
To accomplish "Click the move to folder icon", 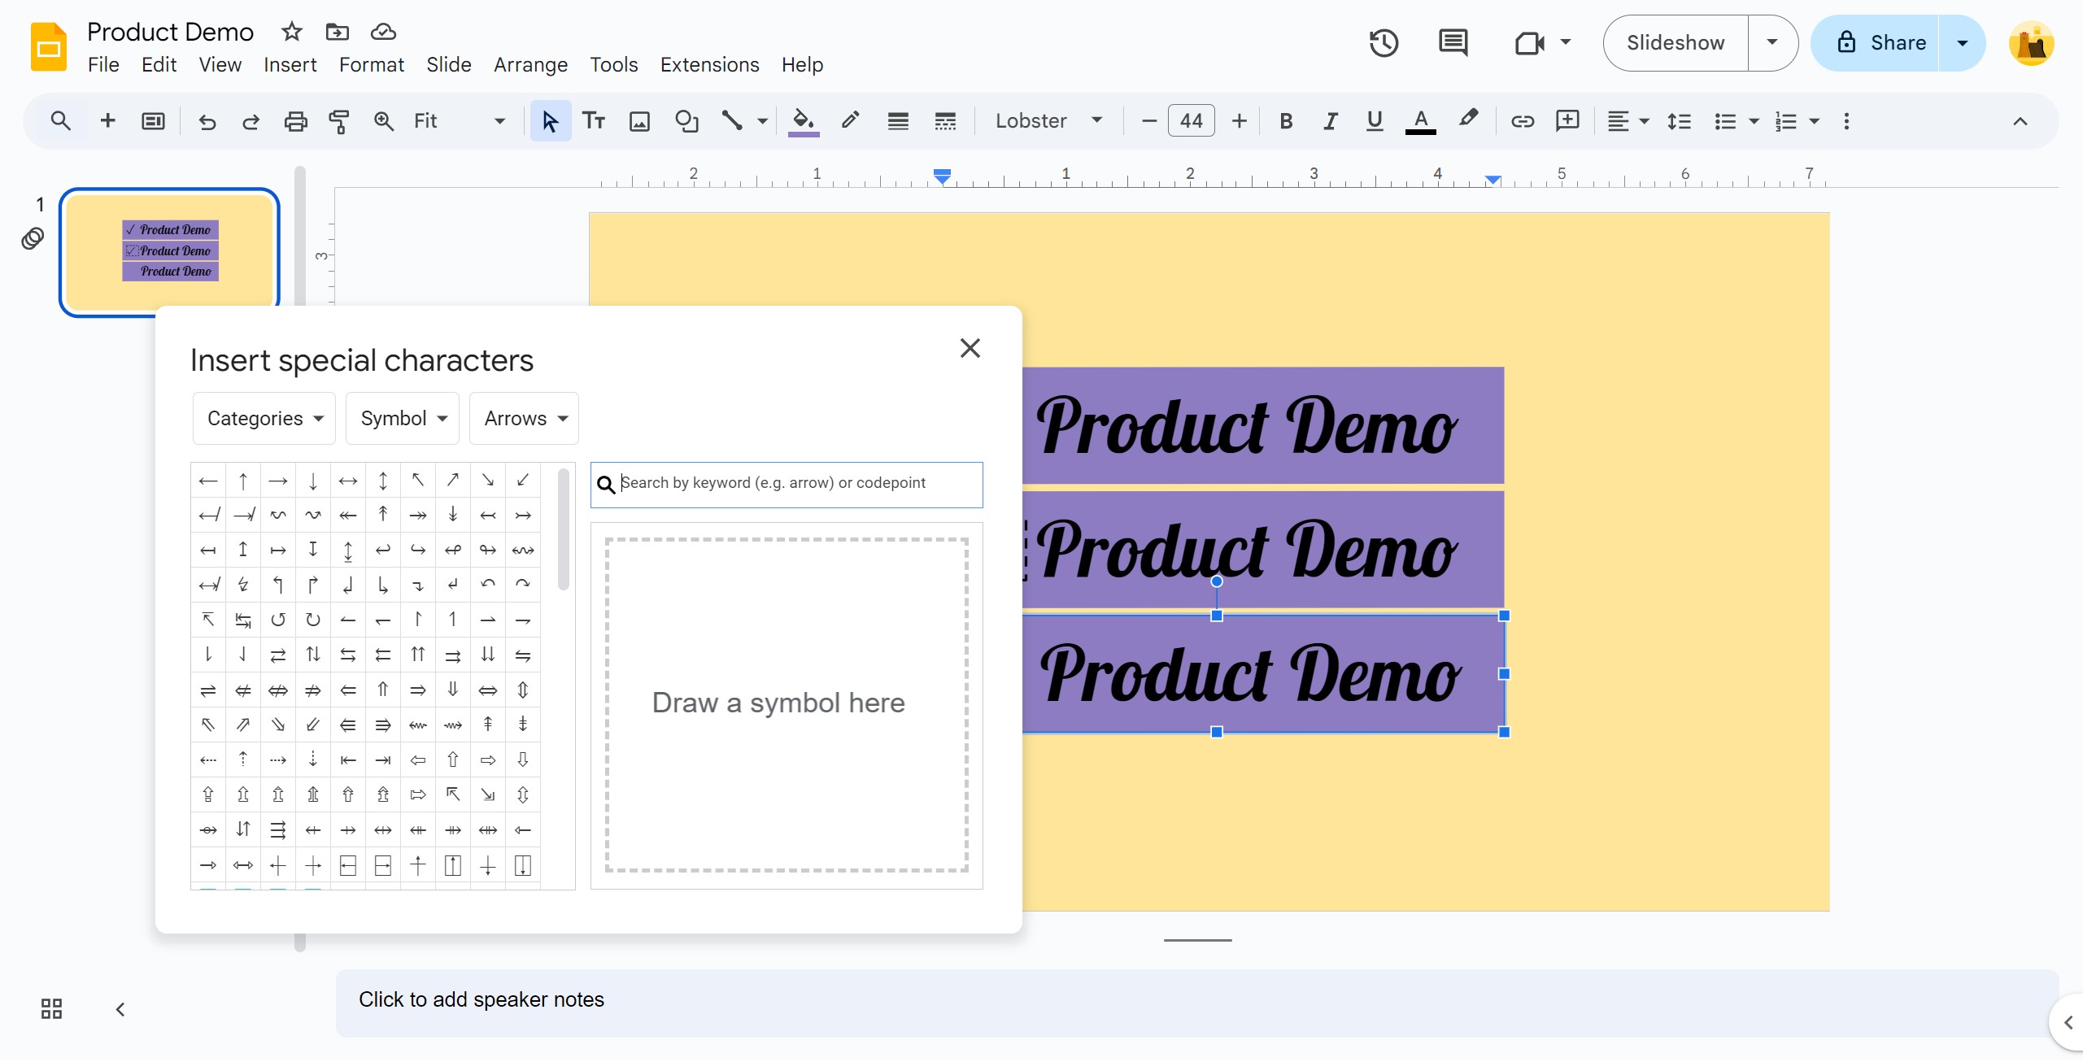I will pyautogui.click(x=337, y=32).
